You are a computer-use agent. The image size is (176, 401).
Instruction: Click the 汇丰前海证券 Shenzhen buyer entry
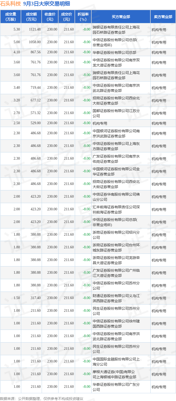point(116,209)
